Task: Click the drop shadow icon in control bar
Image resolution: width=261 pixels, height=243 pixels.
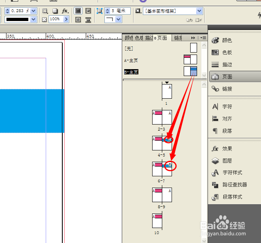Action: tap(55, 11)
